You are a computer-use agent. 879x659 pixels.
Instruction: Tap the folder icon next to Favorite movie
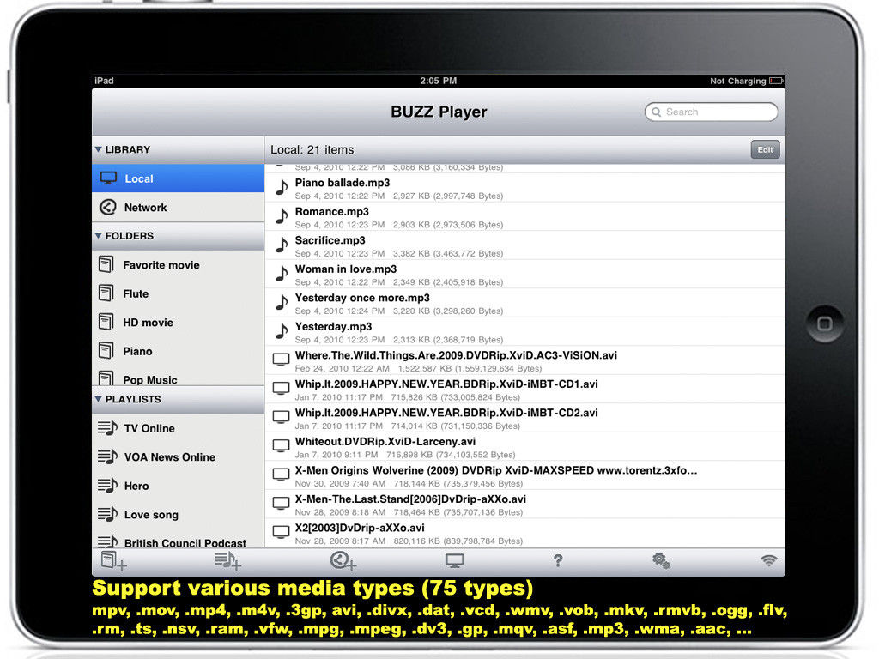click(x=106, y=264)
